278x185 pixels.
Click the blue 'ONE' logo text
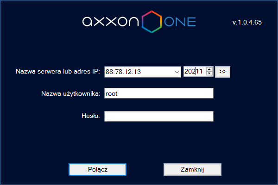coord(180,22)
